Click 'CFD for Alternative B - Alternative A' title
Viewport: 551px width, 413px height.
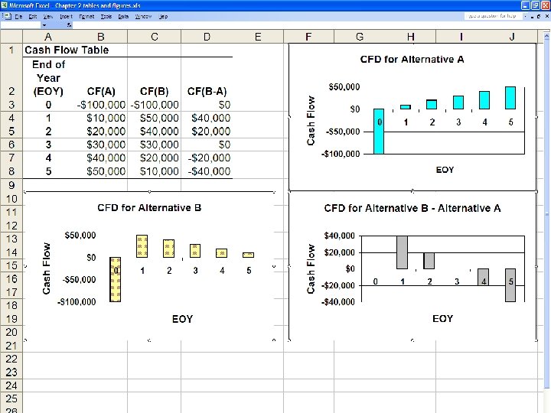[x=412, y=208]
